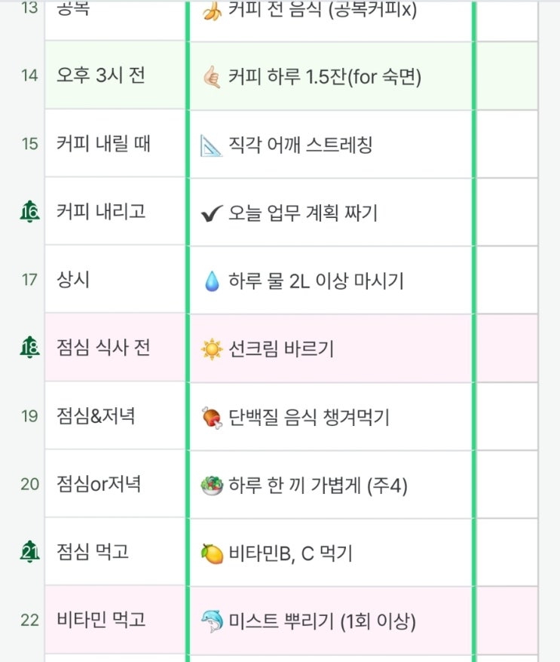
Task: Select the 비타민 먹고 cell
Action: (x=115, y=620)
